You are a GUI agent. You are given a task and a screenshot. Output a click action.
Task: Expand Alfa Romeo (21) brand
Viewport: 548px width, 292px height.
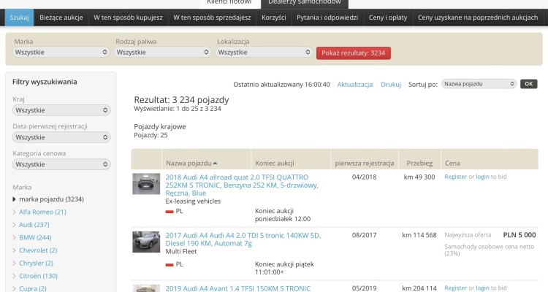pyautogui.click(x=15, y=212)
